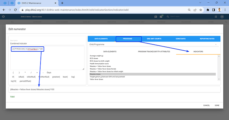
Task: Click the indicator list scrollbar down arrow
Action: tap(219, 79)
